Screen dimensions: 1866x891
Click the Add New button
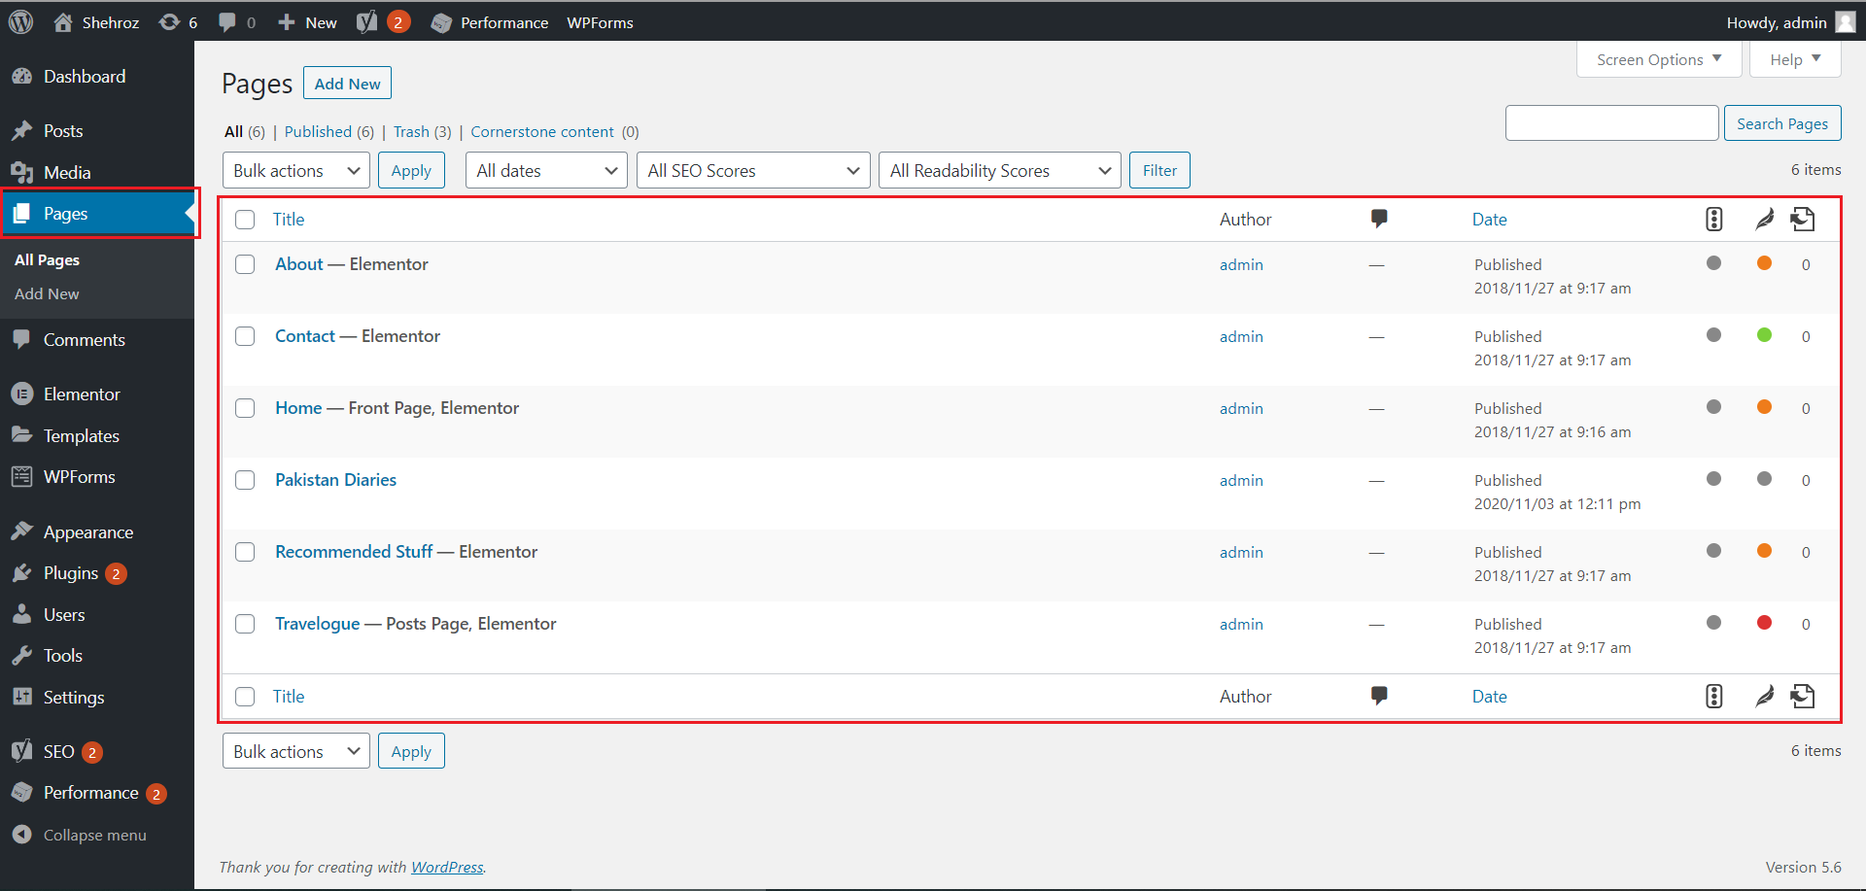coord(347,83)
